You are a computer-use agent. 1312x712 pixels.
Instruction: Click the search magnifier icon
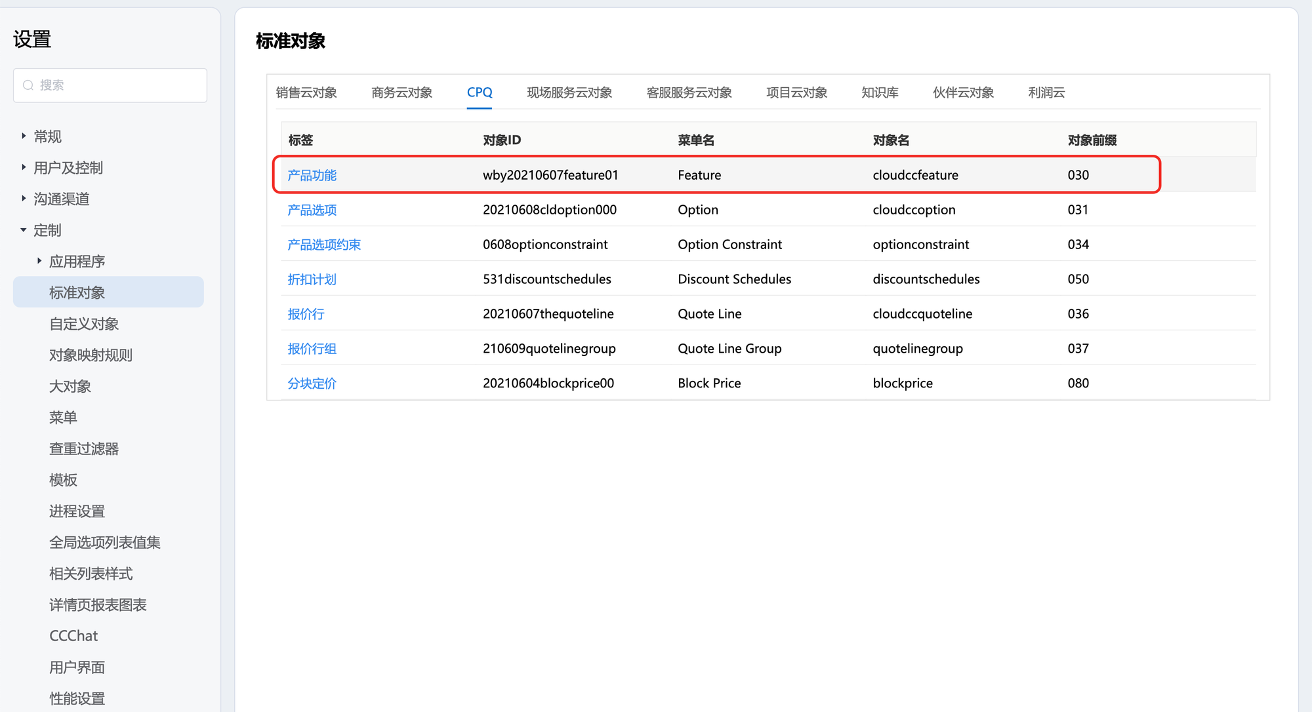click(28, 85)
